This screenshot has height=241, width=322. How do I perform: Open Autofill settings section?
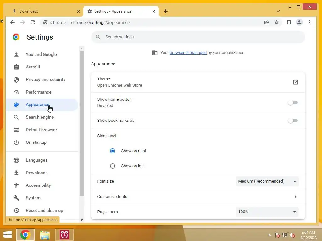pyautogui.click(x=42, y=67)
